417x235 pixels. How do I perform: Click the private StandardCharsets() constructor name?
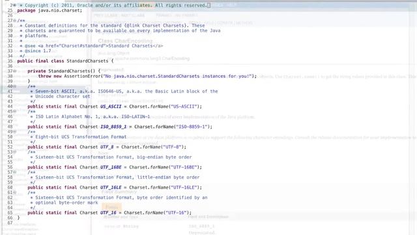pyautogui.click(x=69, y=71)
